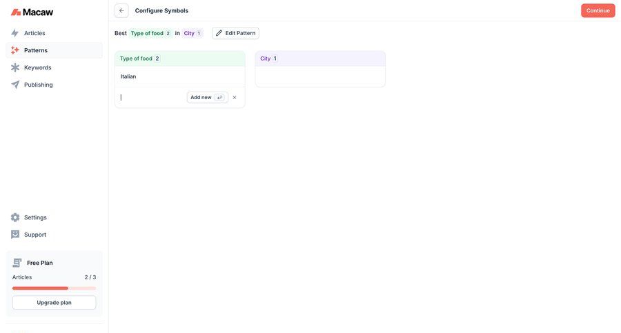Click the Support chat icon
The image size is (621, 333).
15,235
